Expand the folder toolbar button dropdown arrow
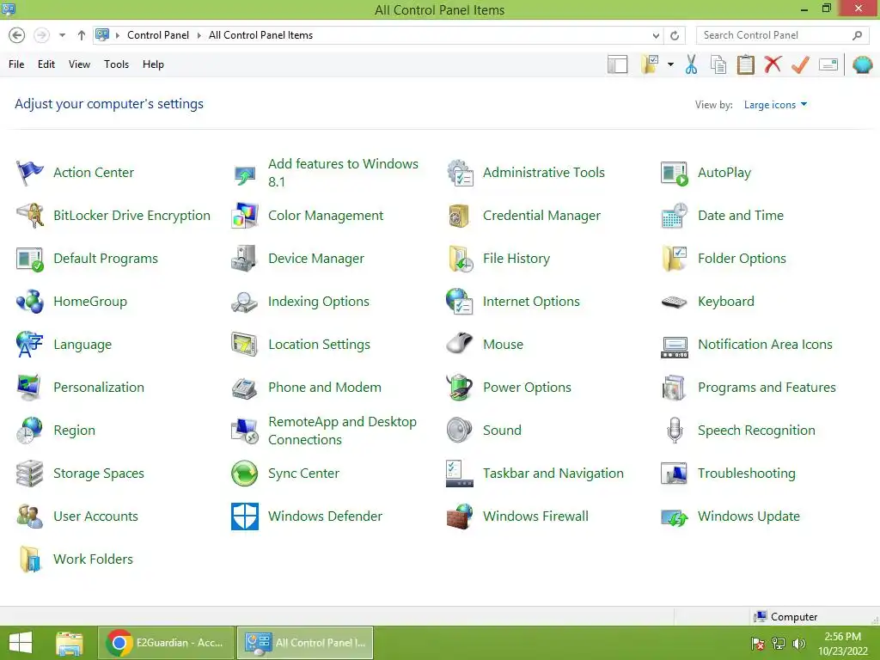Image resolution: width=880 pixels, height=660 pixels. 670,64
